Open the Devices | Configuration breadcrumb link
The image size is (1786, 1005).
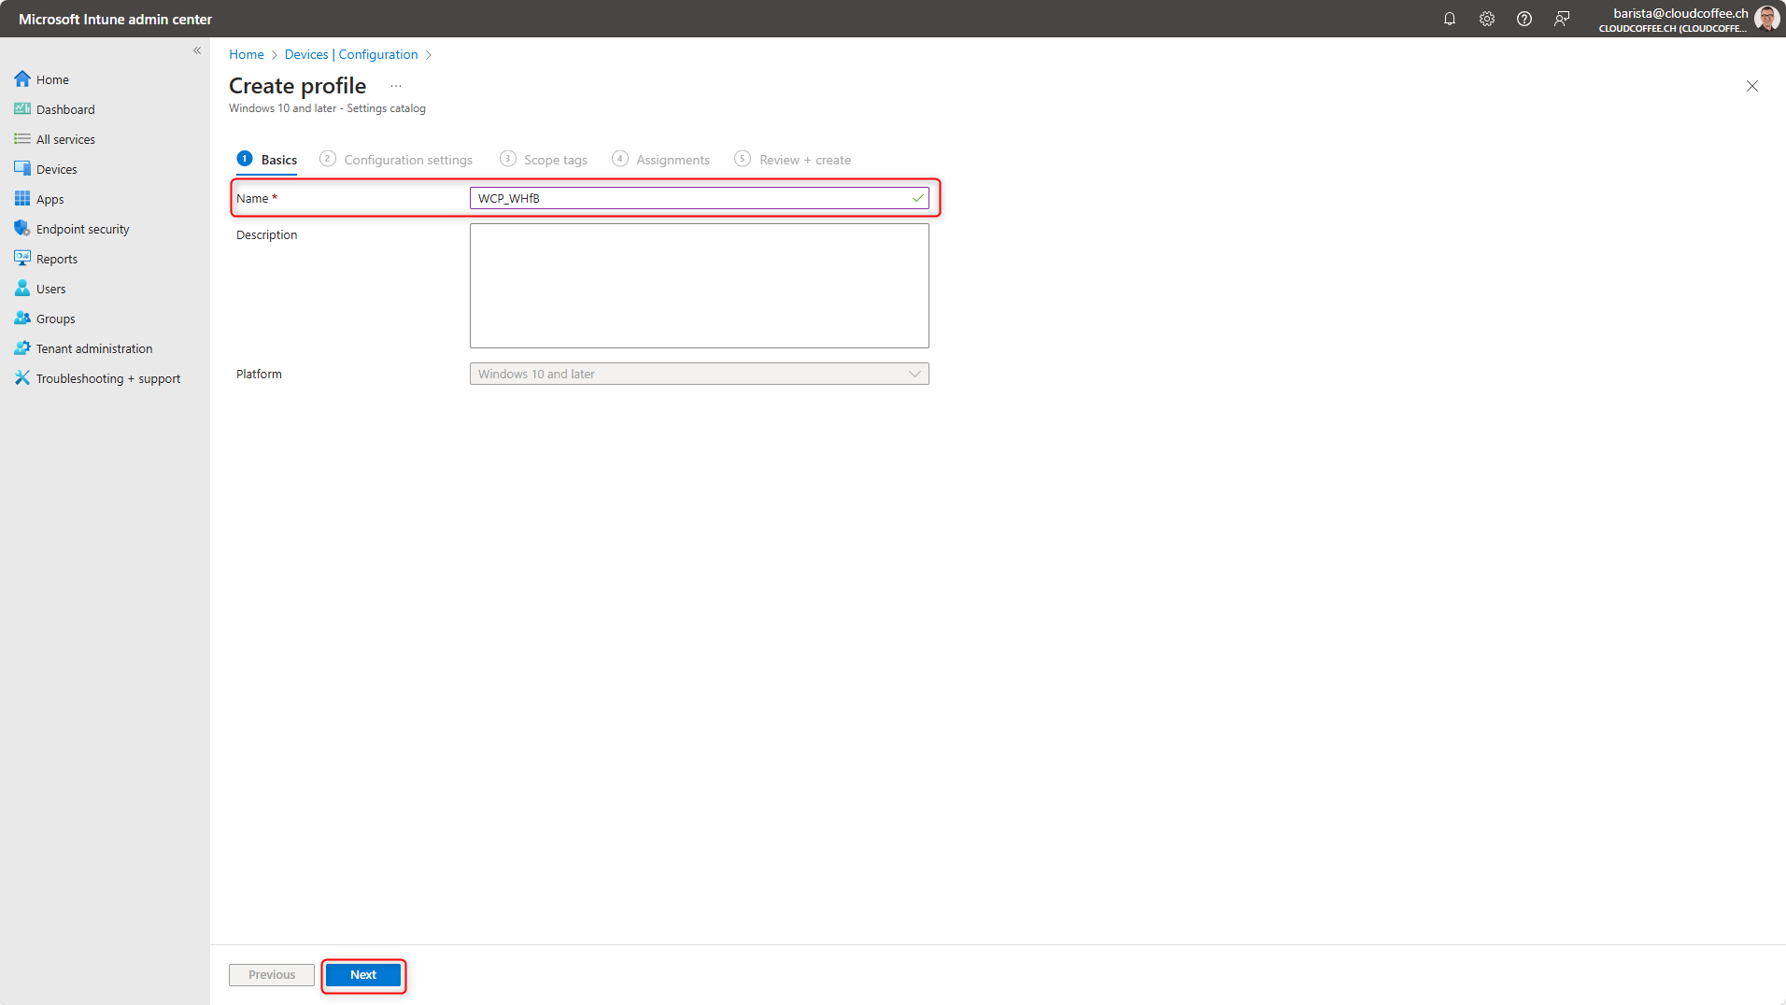point(350,54)
